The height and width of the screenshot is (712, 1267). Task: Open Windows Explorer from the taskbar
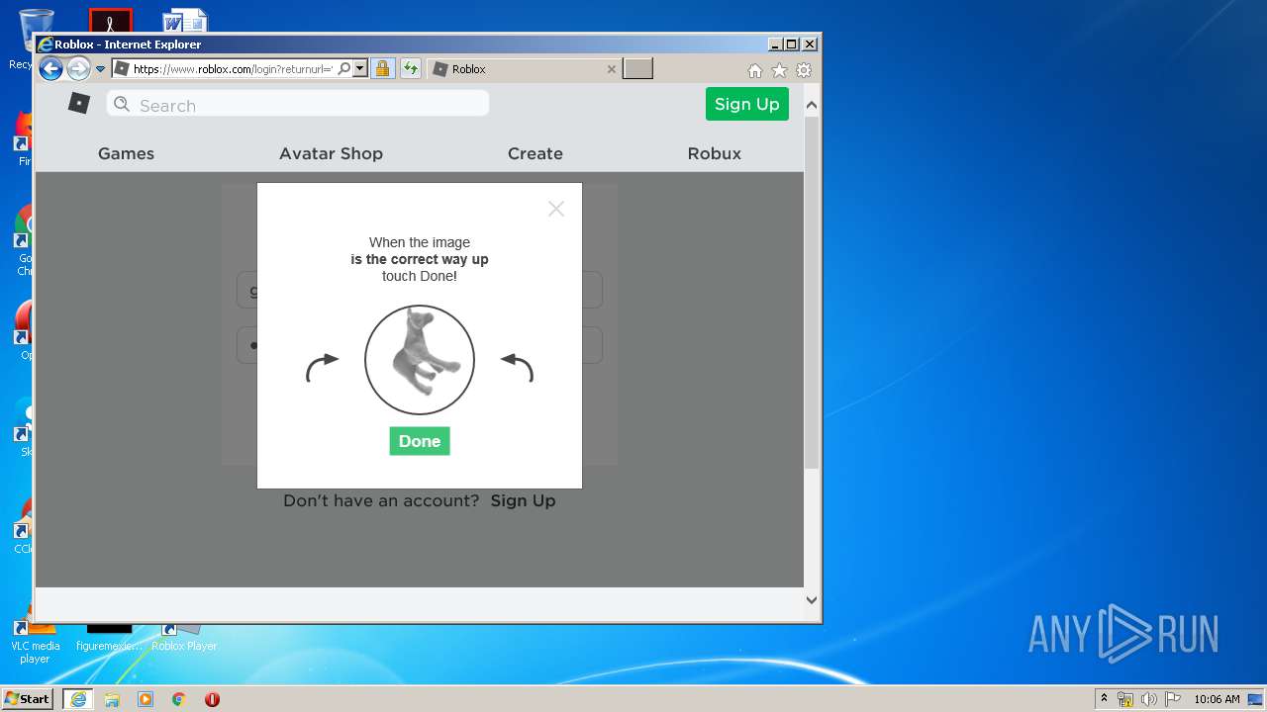(112, 699)
